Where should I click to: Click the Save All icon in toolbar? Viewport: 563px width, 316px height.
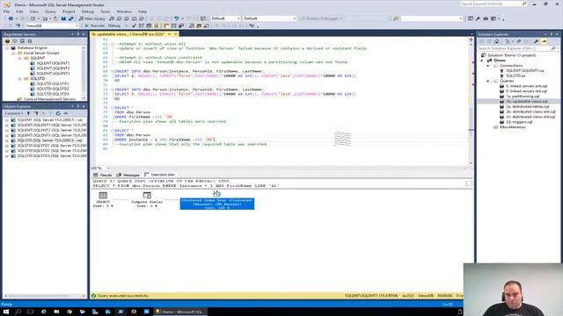(71, 18)
